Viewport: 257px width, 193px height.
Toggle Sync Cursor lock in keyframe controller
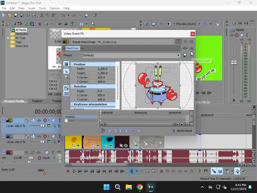(103, 131)
